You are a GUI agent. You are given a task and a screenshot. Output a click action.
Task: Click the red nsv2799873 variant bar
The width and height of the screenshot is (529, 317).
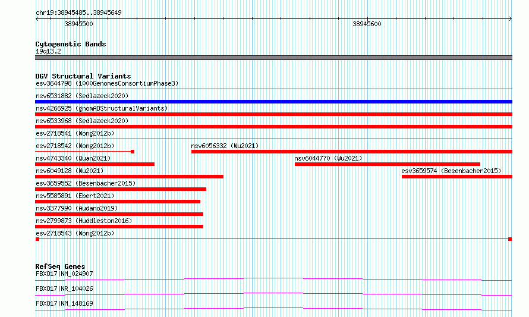point(119,227)
